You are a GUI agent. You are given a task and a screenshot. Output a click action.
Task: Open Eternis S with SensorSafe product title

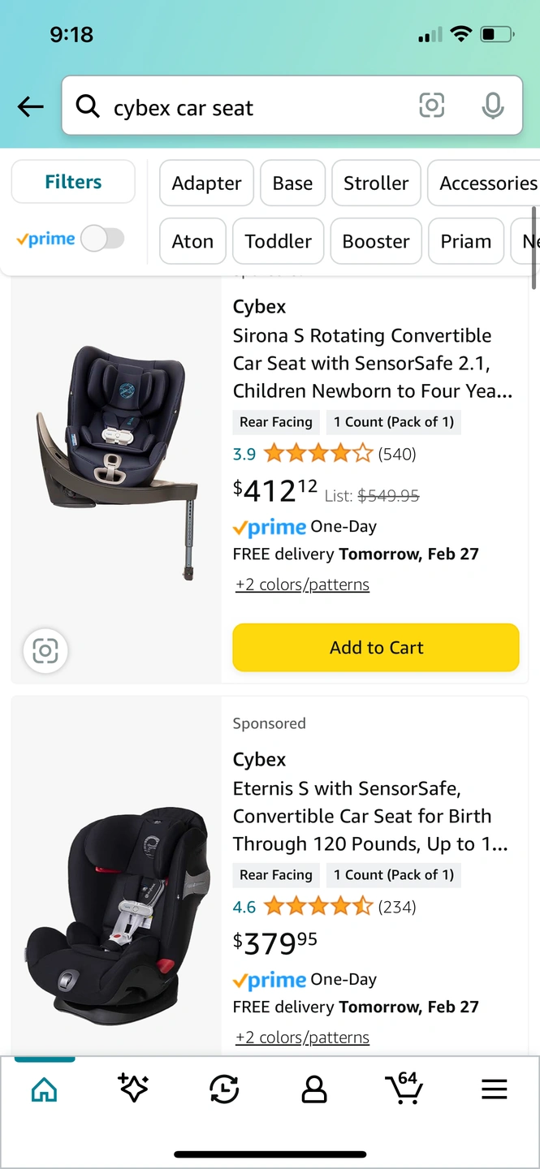(370, 816)
